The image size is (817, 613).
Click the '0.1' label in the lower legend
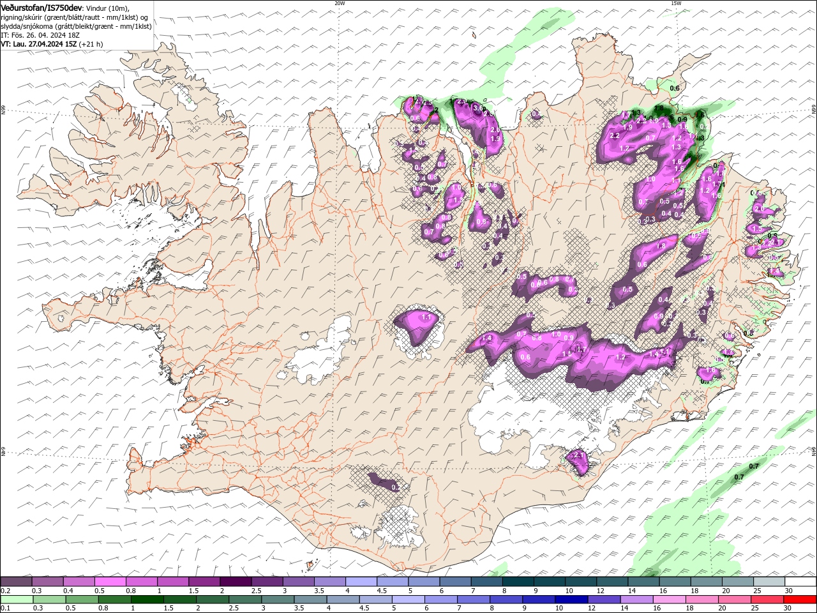5,609
